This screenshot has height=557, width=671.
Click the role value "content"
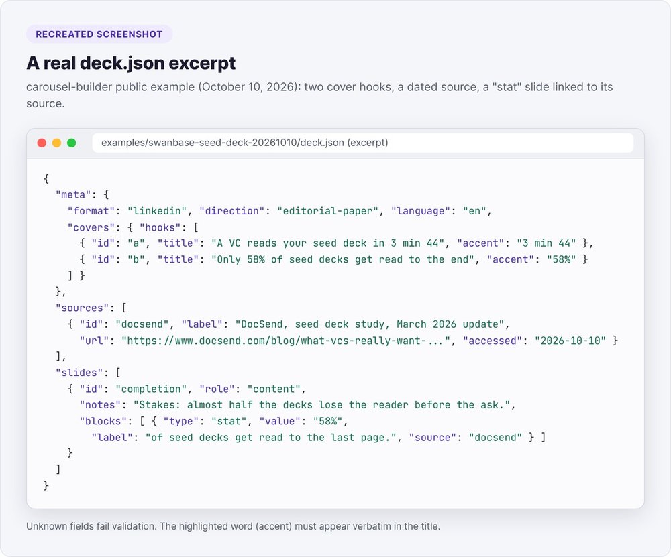coord(274,389)
